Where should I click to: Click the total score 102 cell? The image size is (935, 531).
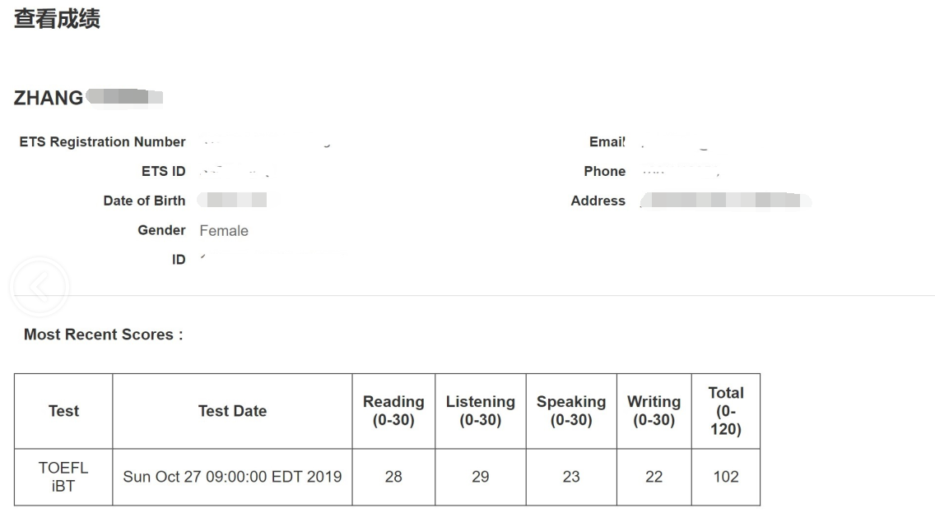(x=726, y=477)
